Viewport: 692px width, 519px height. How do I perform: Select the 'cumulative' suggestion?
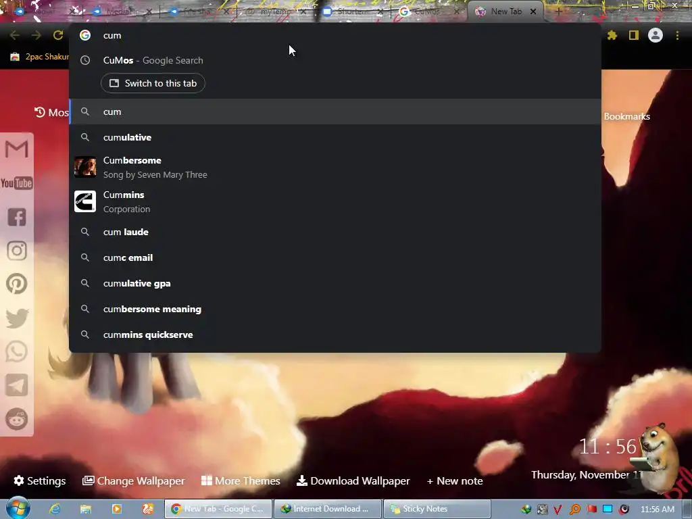(x=335, y=137)
